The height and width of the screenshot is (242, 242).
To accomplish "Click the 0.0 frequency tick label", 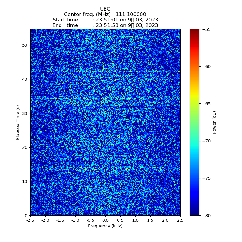I will [105, 221].
